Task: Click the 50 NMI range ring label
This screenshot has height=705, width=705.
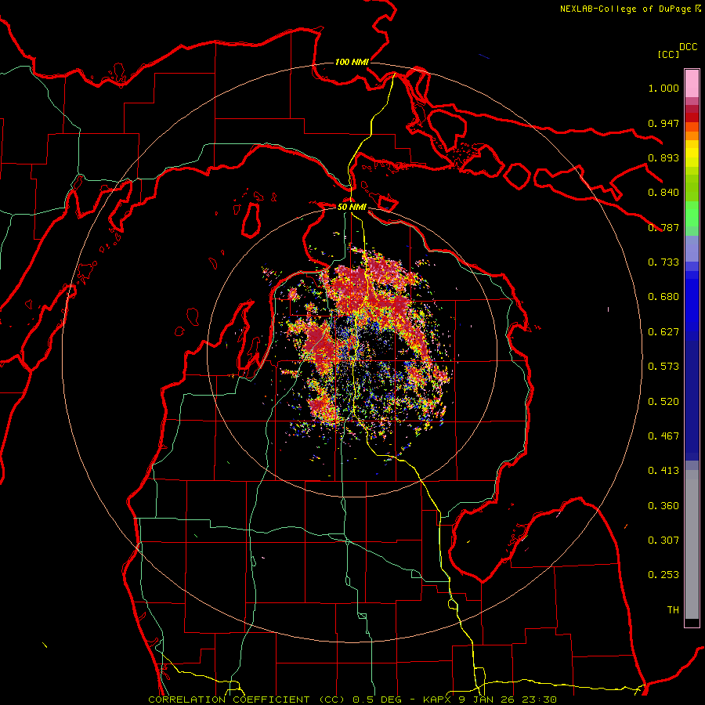Action: point(352,207)
